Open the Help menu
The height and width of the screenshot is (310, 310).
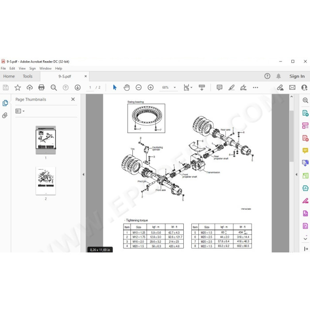pyautogui.click(x=58, y=68)
